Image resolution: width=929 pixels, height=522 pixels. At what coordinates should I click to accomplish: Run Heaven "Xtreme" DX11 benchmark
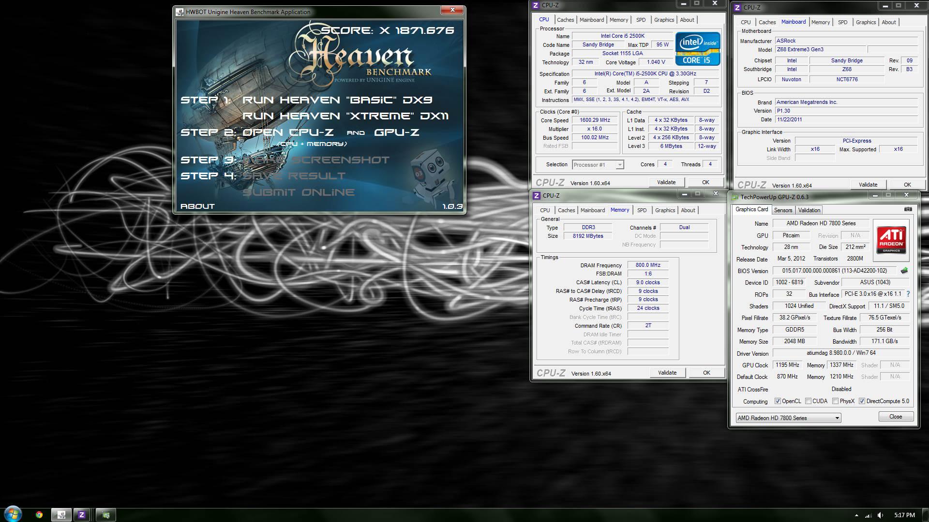coord(345,116)
